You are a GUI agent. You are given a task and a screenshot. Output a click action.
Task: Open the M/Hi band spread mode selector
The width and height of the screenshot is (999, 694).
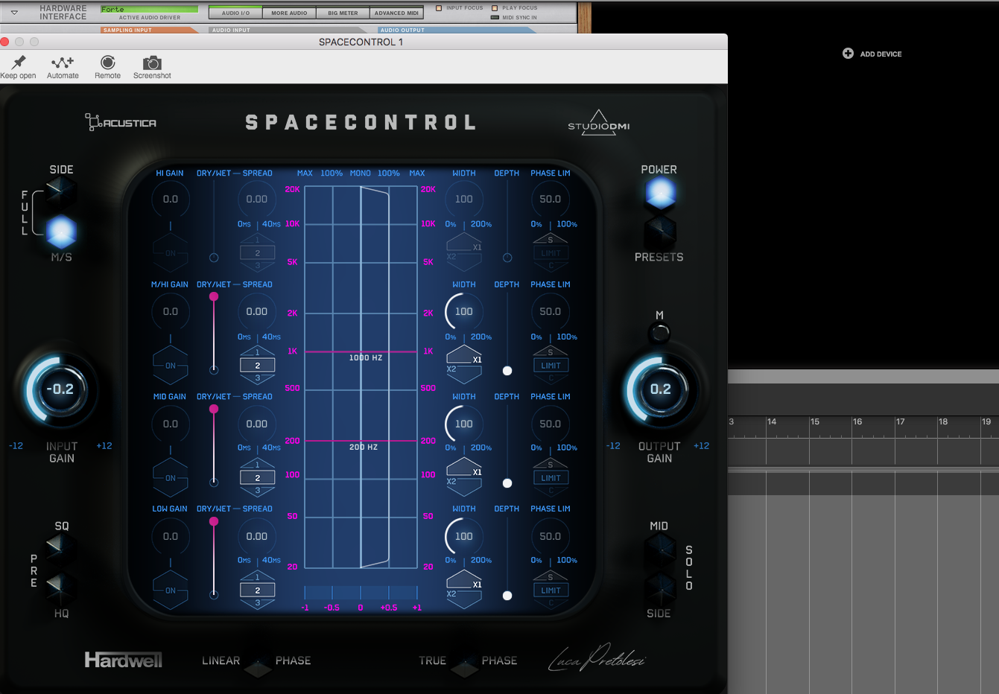(x=258, y=366)
